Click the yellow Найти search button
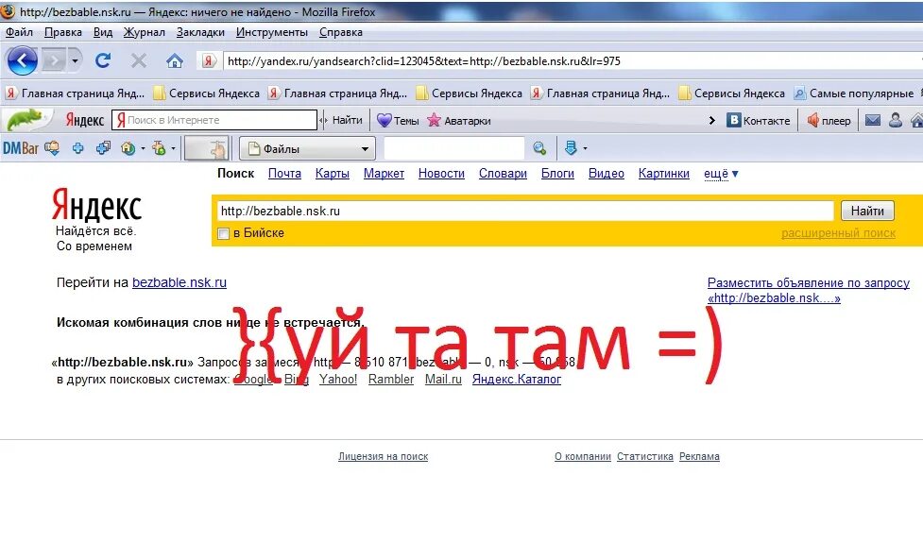Image resolution: width=923 pixels, height=560 pixels. [867, 211]
